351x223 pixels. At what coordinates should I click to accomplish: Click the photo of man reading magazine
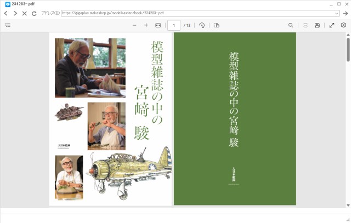point(90,68)
